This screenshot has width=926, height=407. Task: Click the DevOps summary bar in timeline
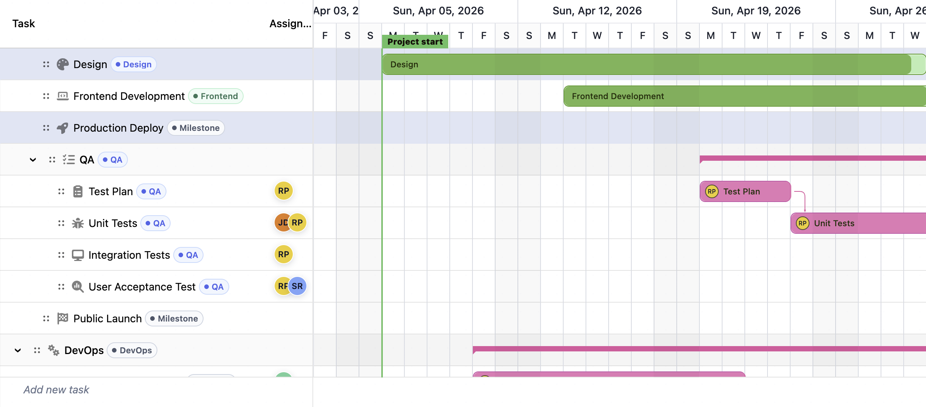coord(699,349)
